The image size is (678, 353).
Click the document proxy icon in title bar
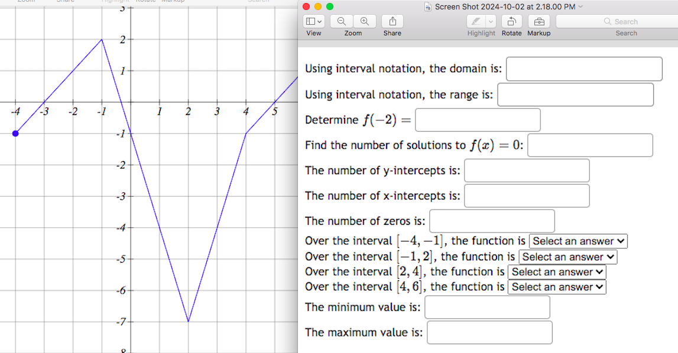[x=427, y=6]
